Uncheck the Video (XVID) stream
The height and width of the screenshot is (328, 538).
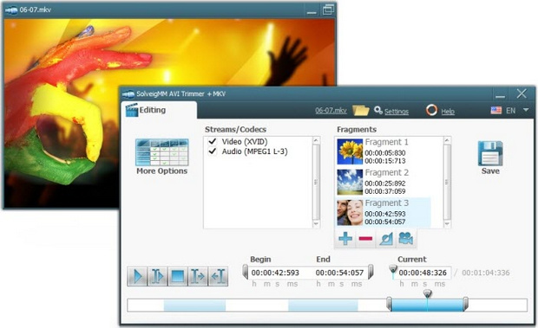click(x=213, y=141)
